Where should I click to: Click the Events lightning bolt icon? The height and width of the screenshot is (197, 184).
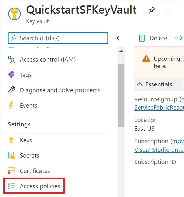(x=11, y=106)
